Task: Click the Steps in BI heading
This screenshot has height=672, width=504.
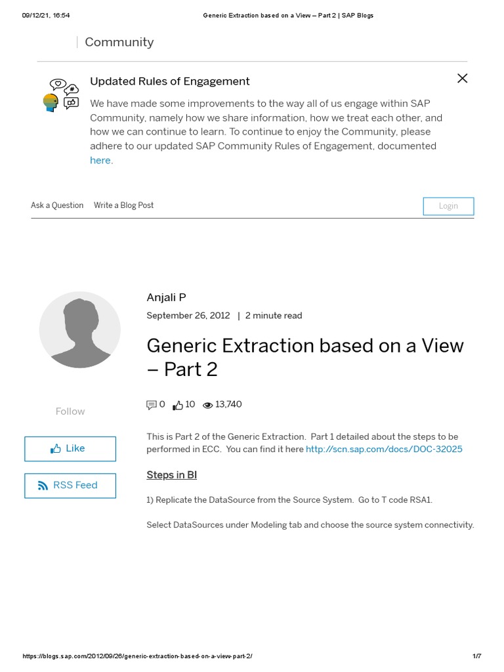Action: [171, 475]
